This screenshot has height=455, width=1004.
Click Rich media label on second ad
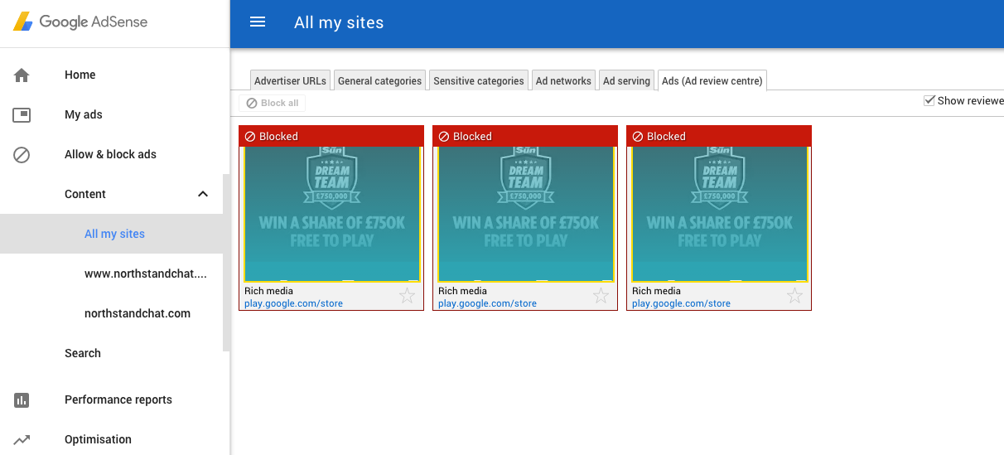pyautogui.click(x=462, y=291)
